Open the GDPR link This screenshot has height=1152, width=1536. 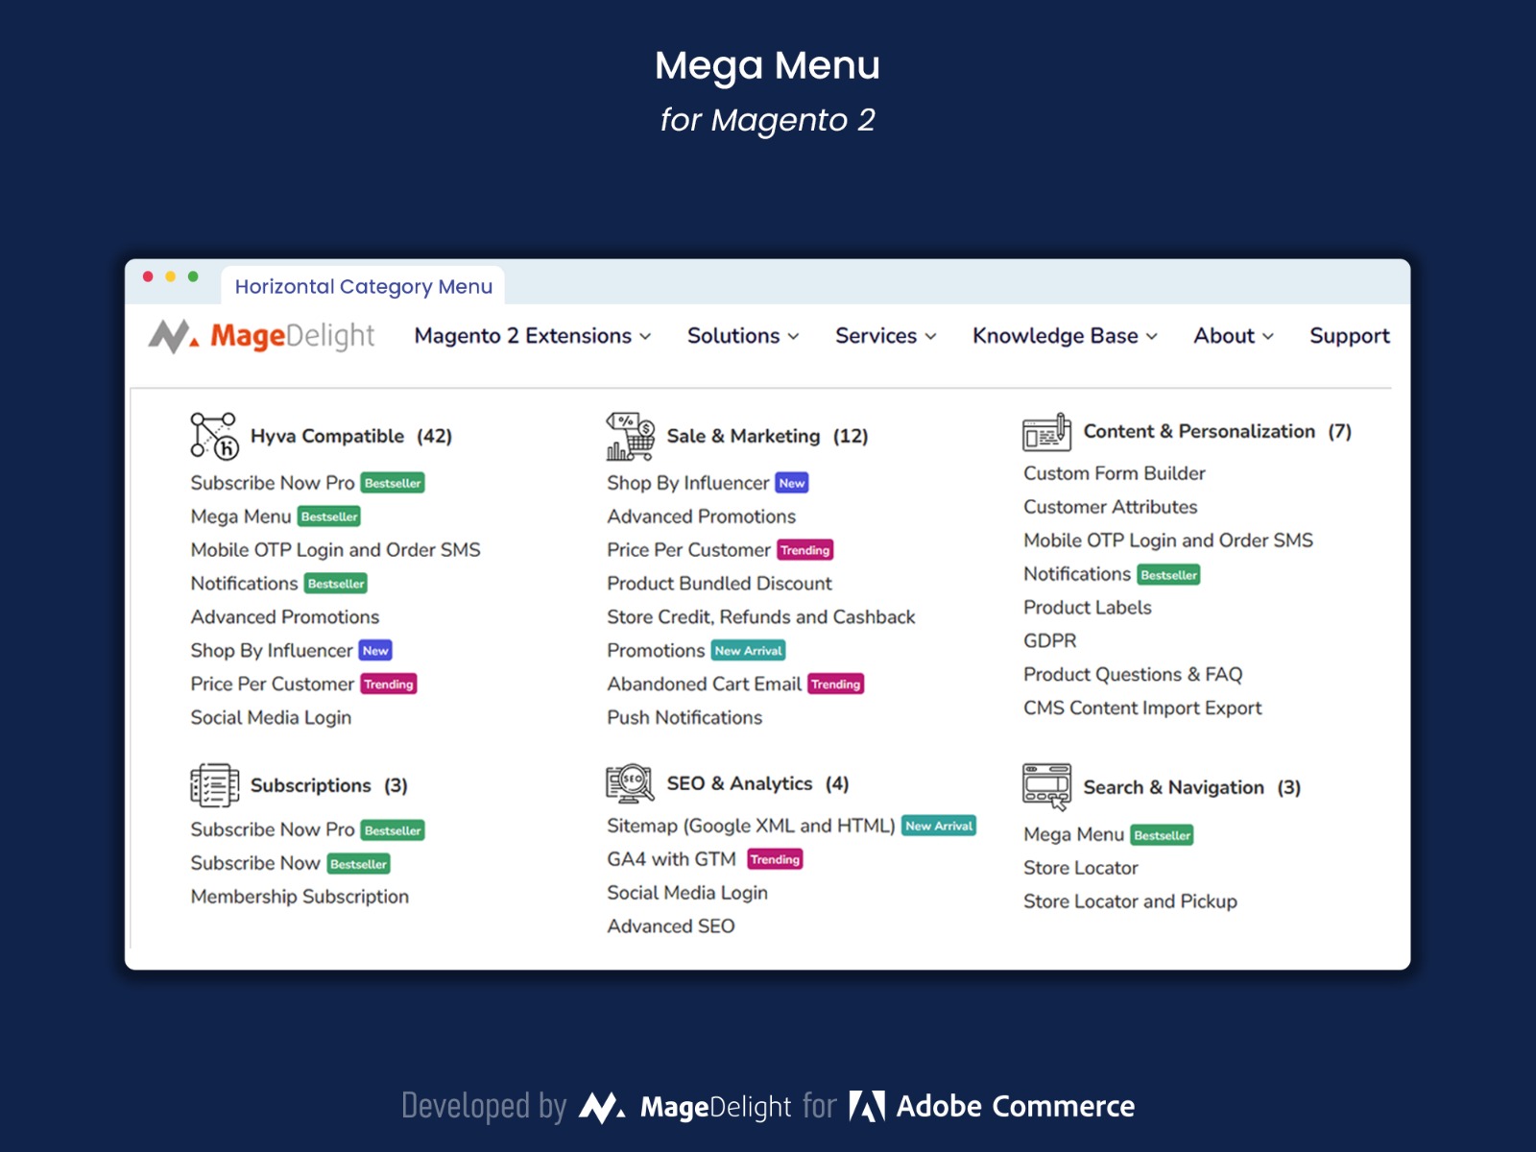(1050, 641)
